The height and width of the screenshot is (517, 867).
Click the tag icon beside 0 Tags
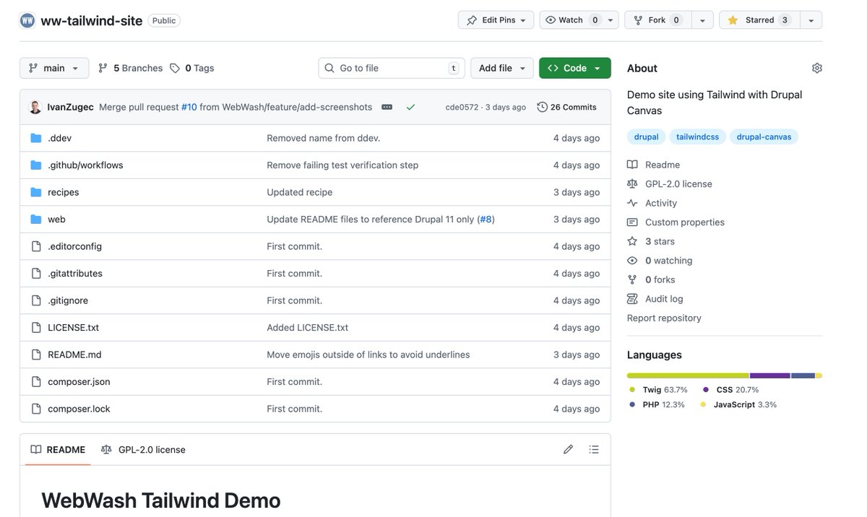(x=175, y=68)
